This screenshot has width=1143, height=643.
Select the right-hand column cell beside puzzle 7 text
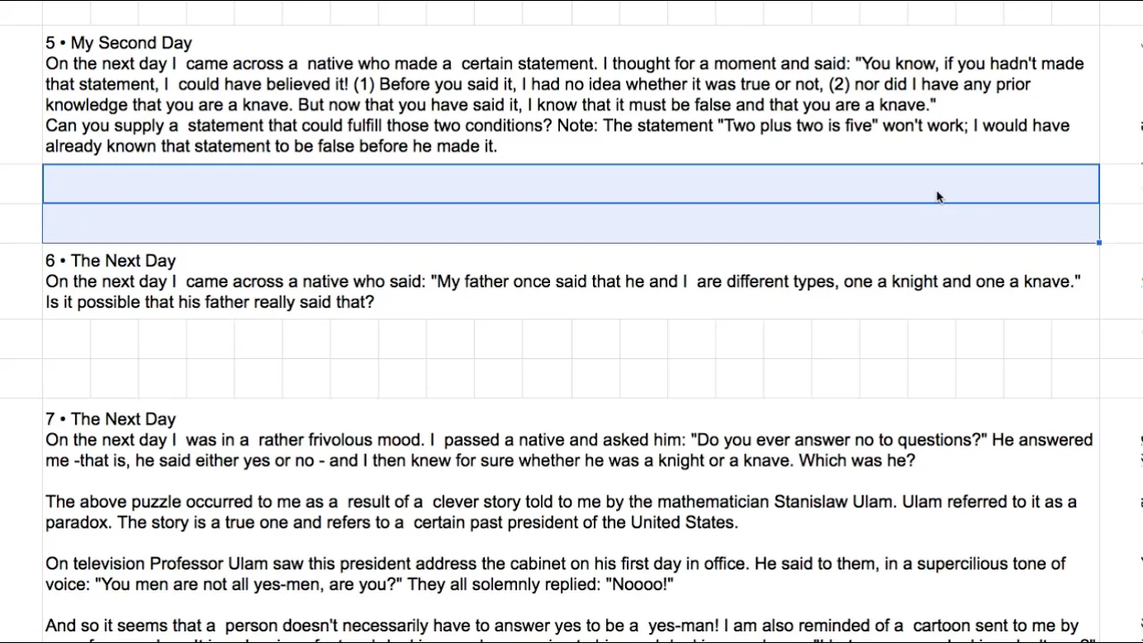[1122, 520]
